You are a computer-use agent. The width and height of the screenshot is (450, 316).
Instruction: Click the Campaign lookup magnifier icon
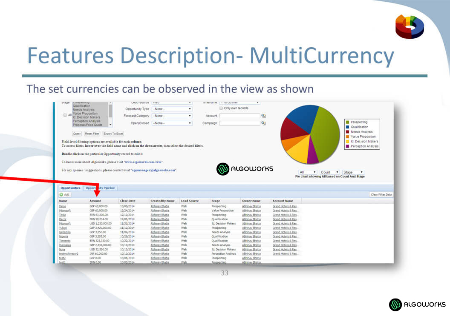pos(263,123)
